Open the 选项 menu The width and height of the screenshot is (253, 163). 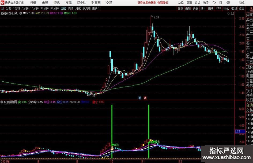206,3
